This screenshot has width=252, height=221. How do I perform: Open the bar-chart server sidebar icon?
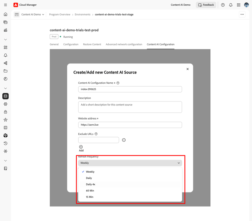[x=5, y=30]
